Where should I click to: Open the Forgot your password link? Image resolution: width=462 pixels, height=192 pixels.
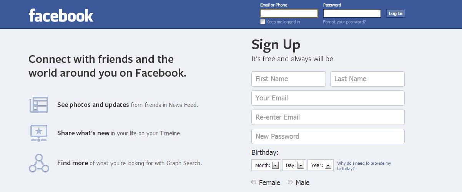pos(344,22)
